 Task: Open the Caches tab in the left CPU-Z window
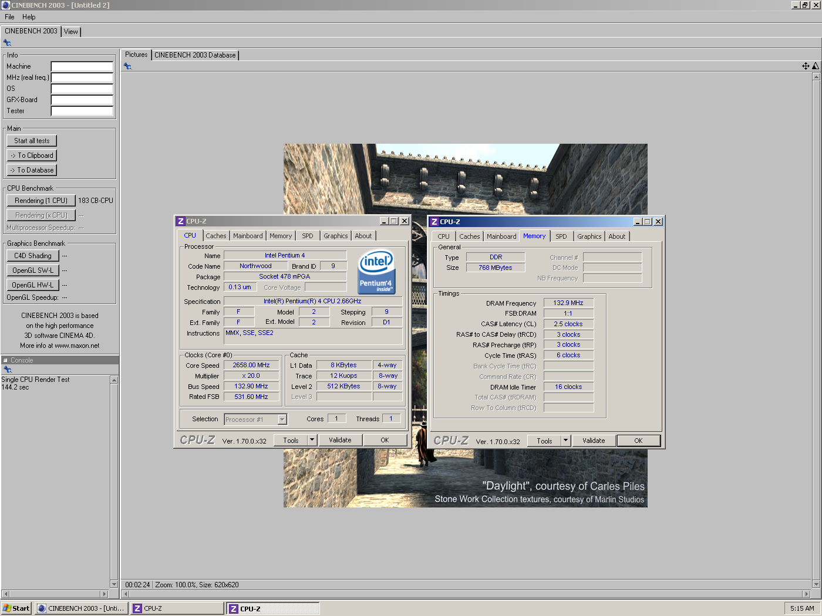coord(216,236)
